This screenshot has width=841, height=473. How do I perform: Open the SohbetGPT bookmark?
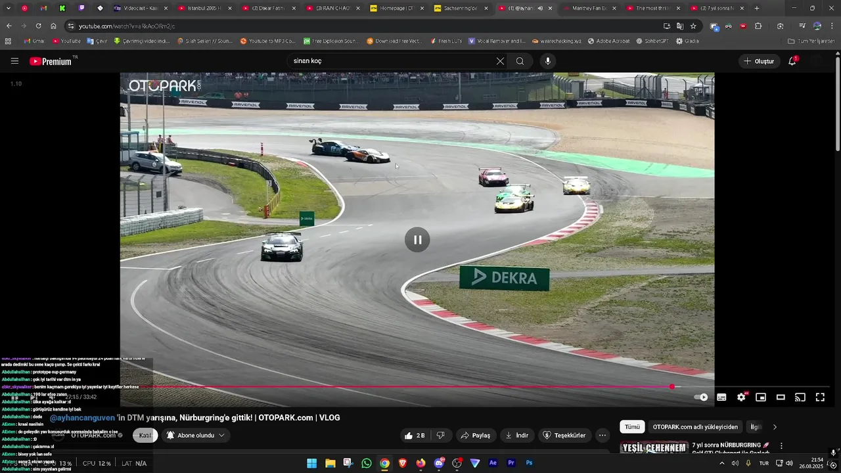(x=652, y=41)
